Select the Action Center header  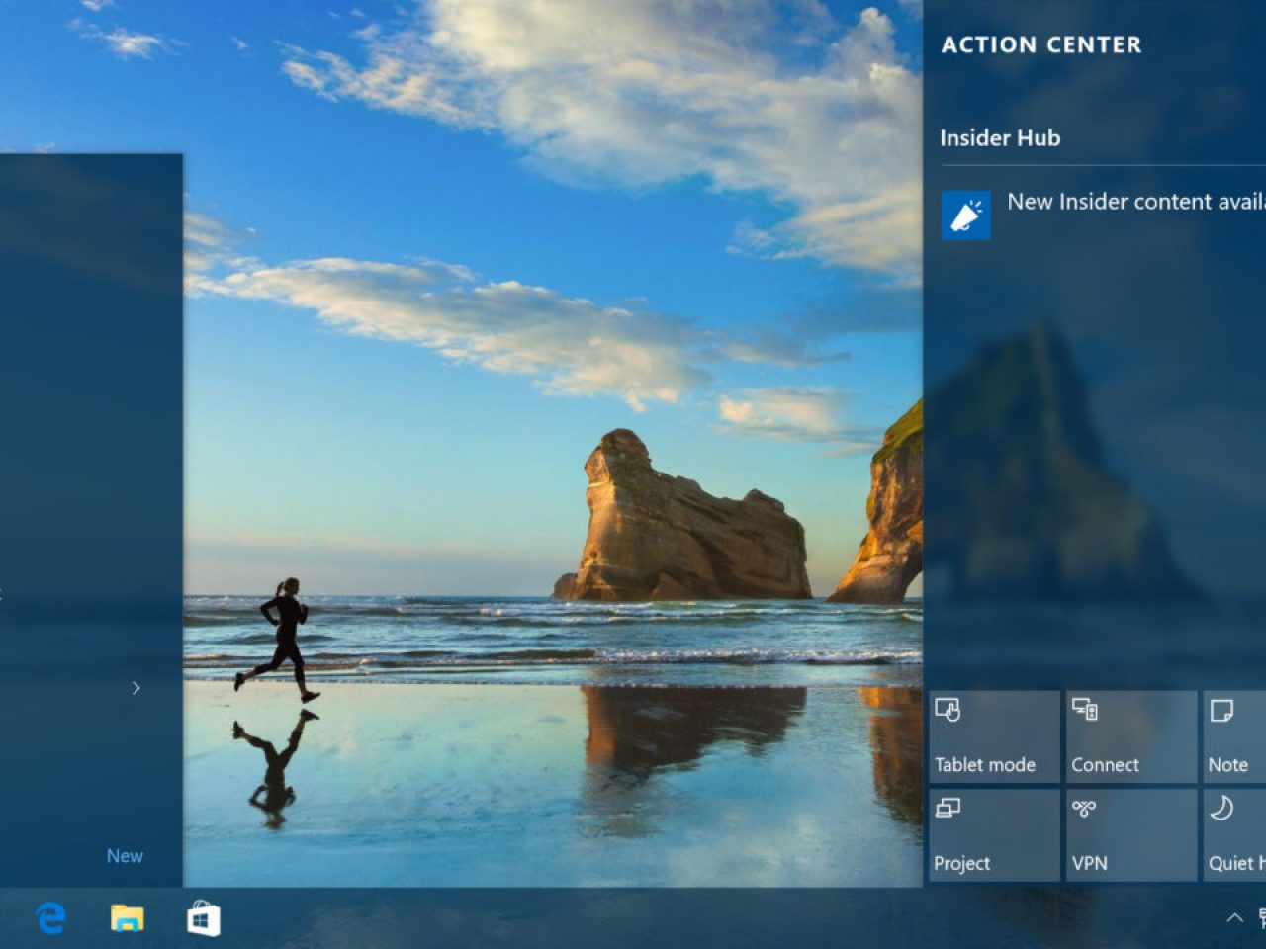point(1040,44)
